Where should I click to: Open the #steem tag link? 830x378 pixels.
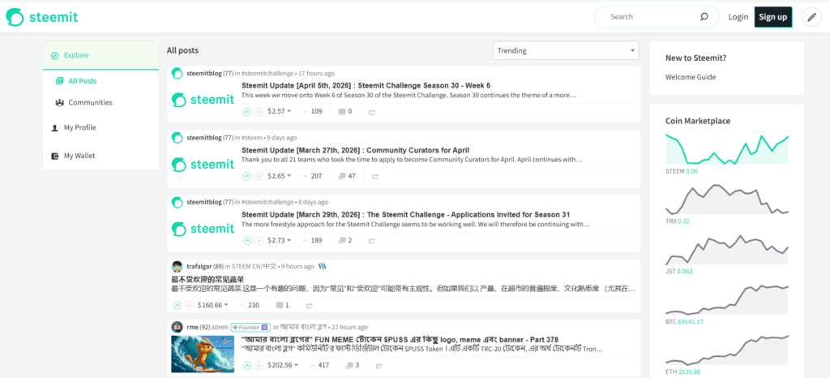(x=251, y=138)
